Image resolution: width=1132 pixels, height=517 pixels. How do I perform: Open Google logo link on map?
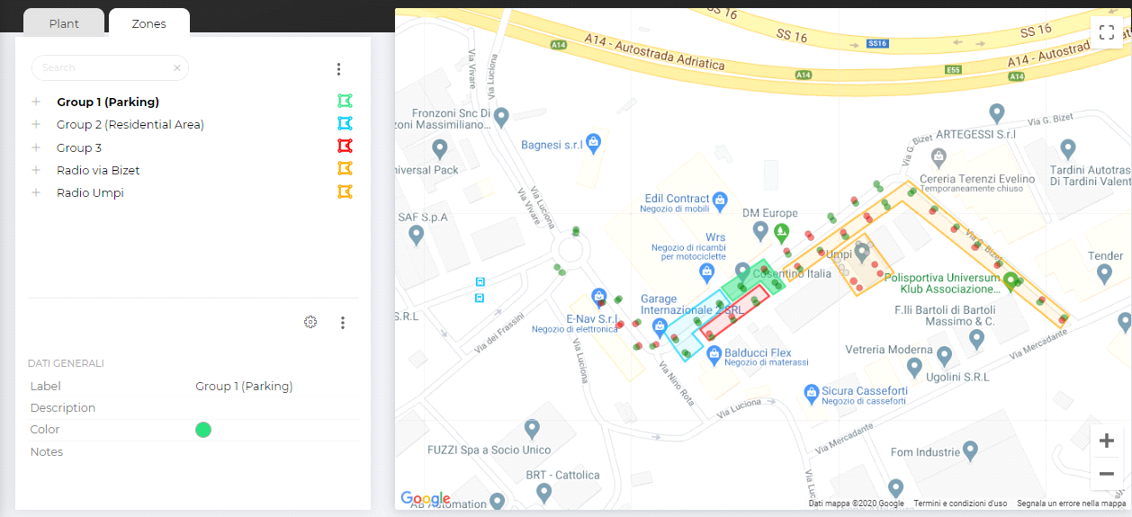tap(425, 499)
